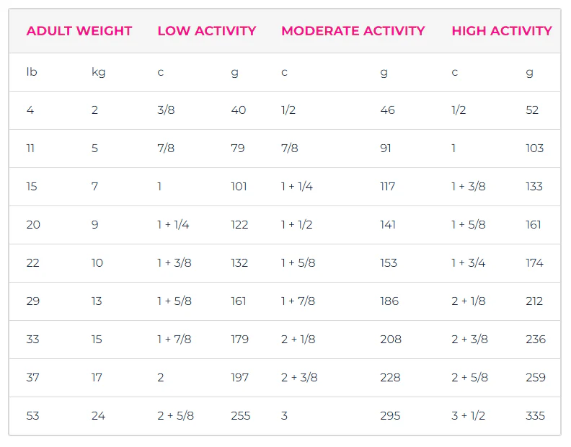Click the lb unit label
This screenshot has width=571, height=447.
32,72
